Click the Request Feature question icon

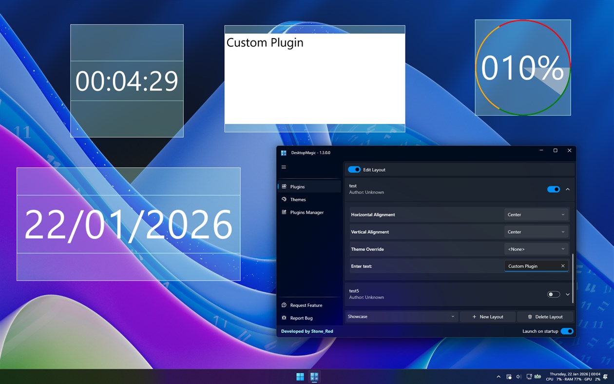[x=284, y=305]
